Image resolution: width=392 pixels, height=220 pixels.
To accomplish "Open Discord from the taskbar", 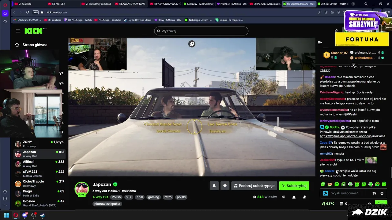I will click(x=25, y=215).
